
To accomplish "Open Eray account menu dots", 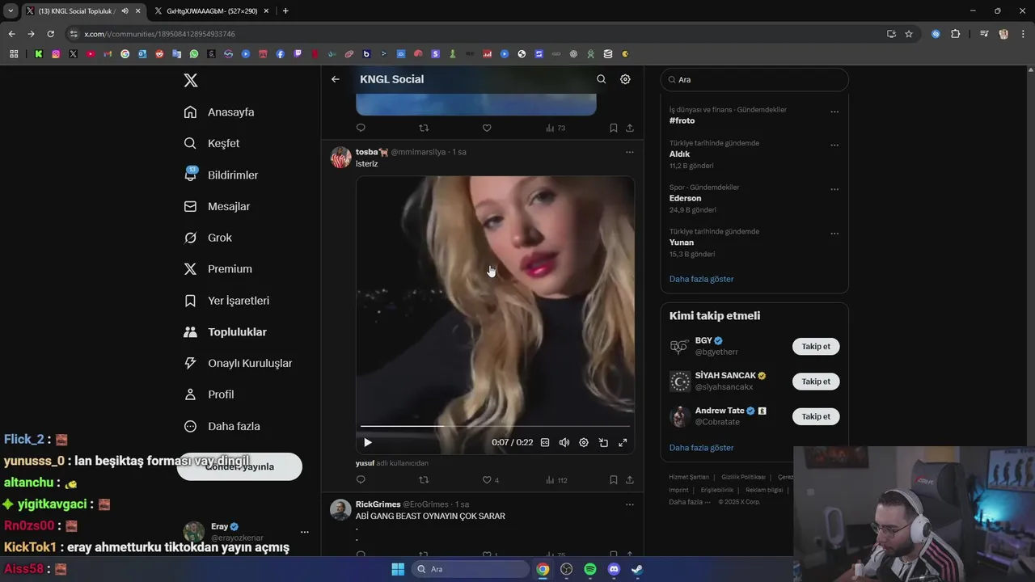I will [x=305, y=532].
